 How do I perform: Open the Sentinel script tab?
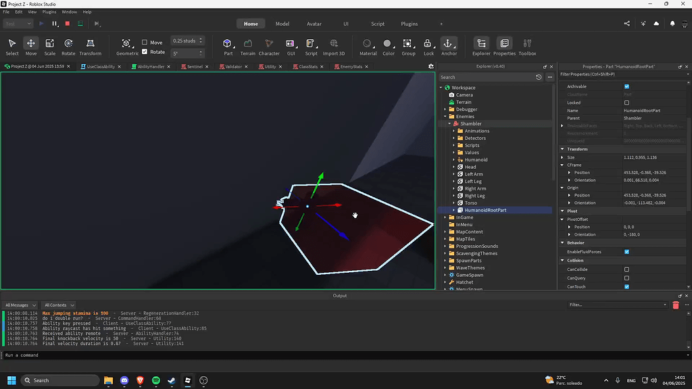click(x=195, y=66)
